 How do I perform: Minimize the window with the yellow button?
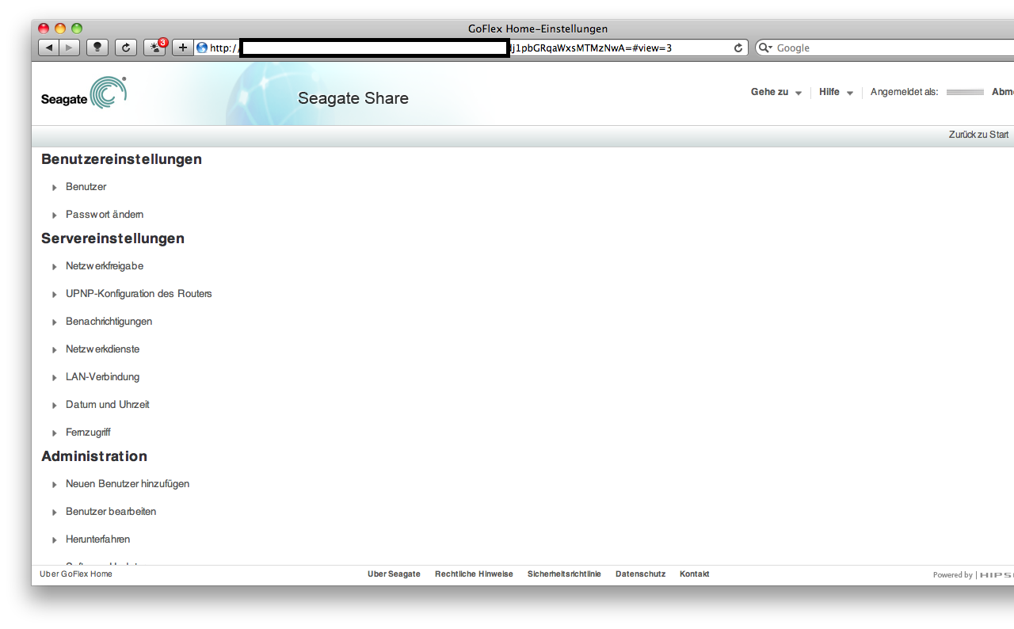point(60,29)
